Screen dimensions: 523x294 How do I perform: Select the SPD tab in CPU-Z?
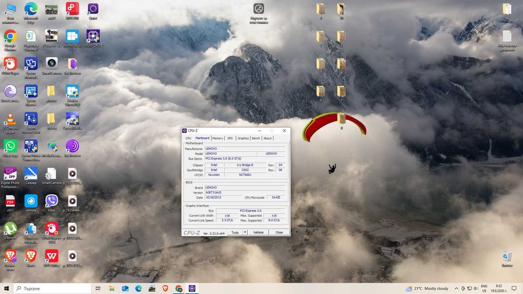click(230, 138)
